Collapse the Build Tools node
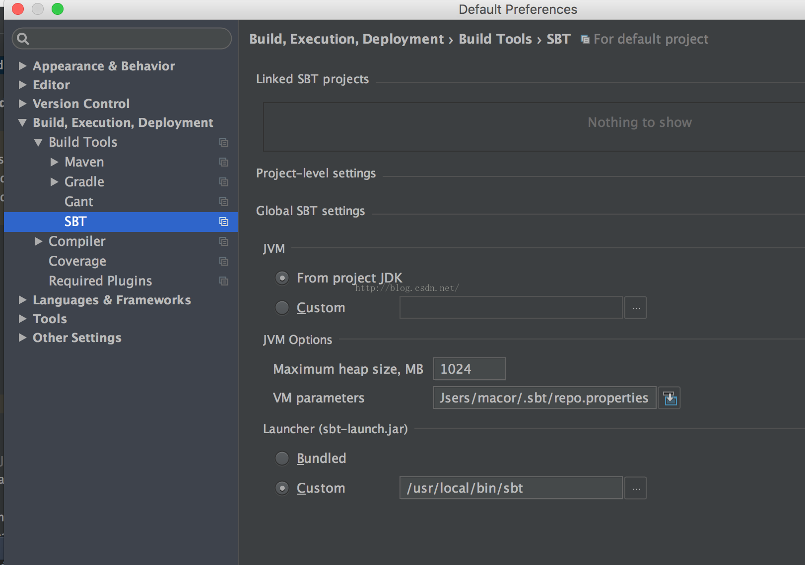This screenshot has height=565, width=805. (38, 142)
